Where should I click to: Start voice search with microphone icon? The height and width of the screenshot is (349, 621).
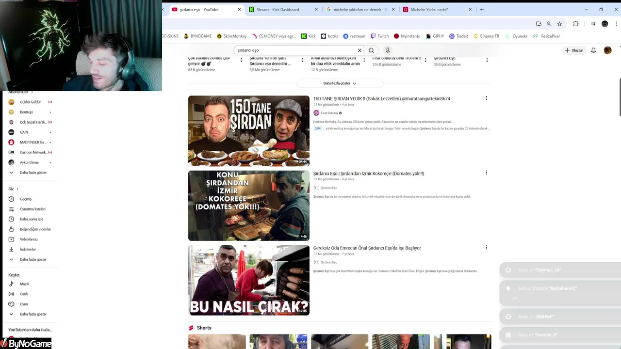click(x=388, y=50)
